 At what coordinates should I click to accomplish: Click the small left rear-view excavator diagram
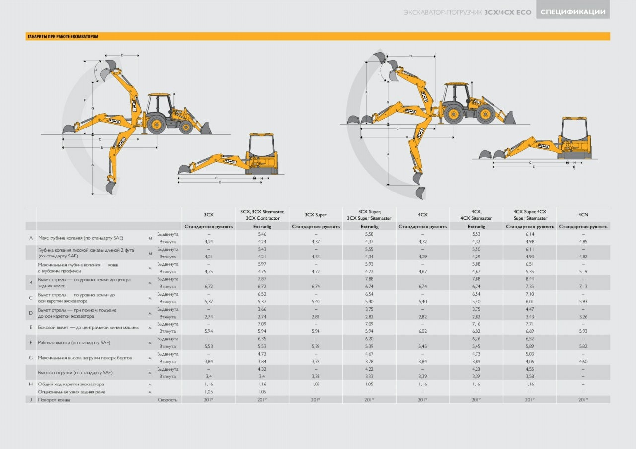pos(231,158)
